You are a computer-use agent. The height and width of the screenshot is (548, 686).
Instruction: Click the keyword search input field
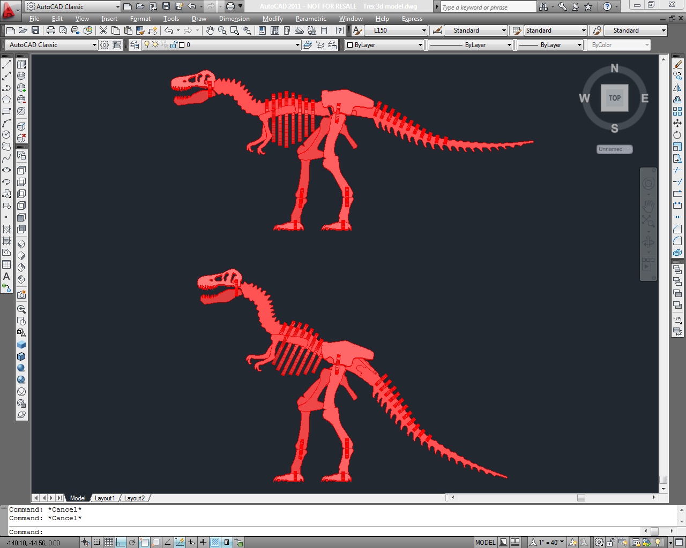[488, 7]
